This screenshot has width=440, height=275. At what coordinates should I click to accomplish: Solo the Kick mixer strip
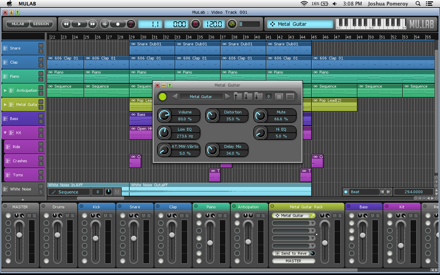111,216
